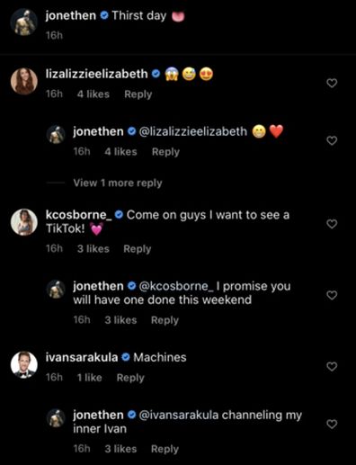The width and height of the screenshot is (356, 465).
Task: Heart ivansarakula's 'Machines' comment
Action: pos(332,367)
